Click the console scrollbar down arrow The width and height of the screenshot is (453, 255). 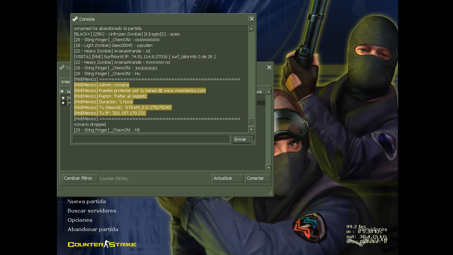click(x=251, y=129)
